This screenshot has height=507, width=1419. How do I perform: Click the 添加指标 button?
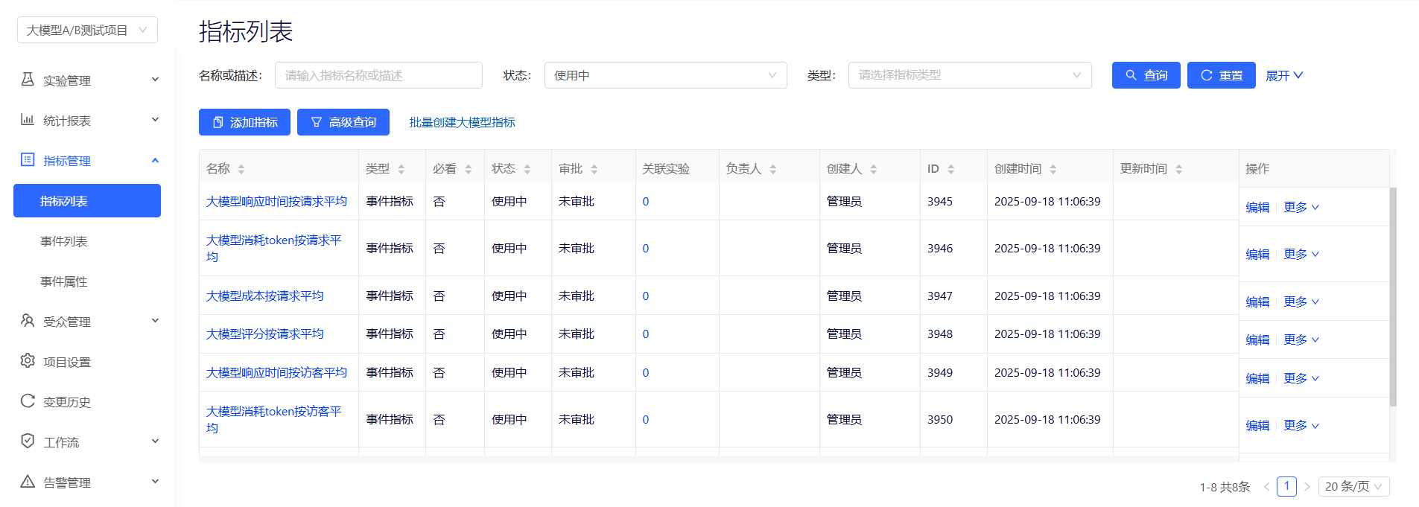pyautogui.click(x=244, y=122)
